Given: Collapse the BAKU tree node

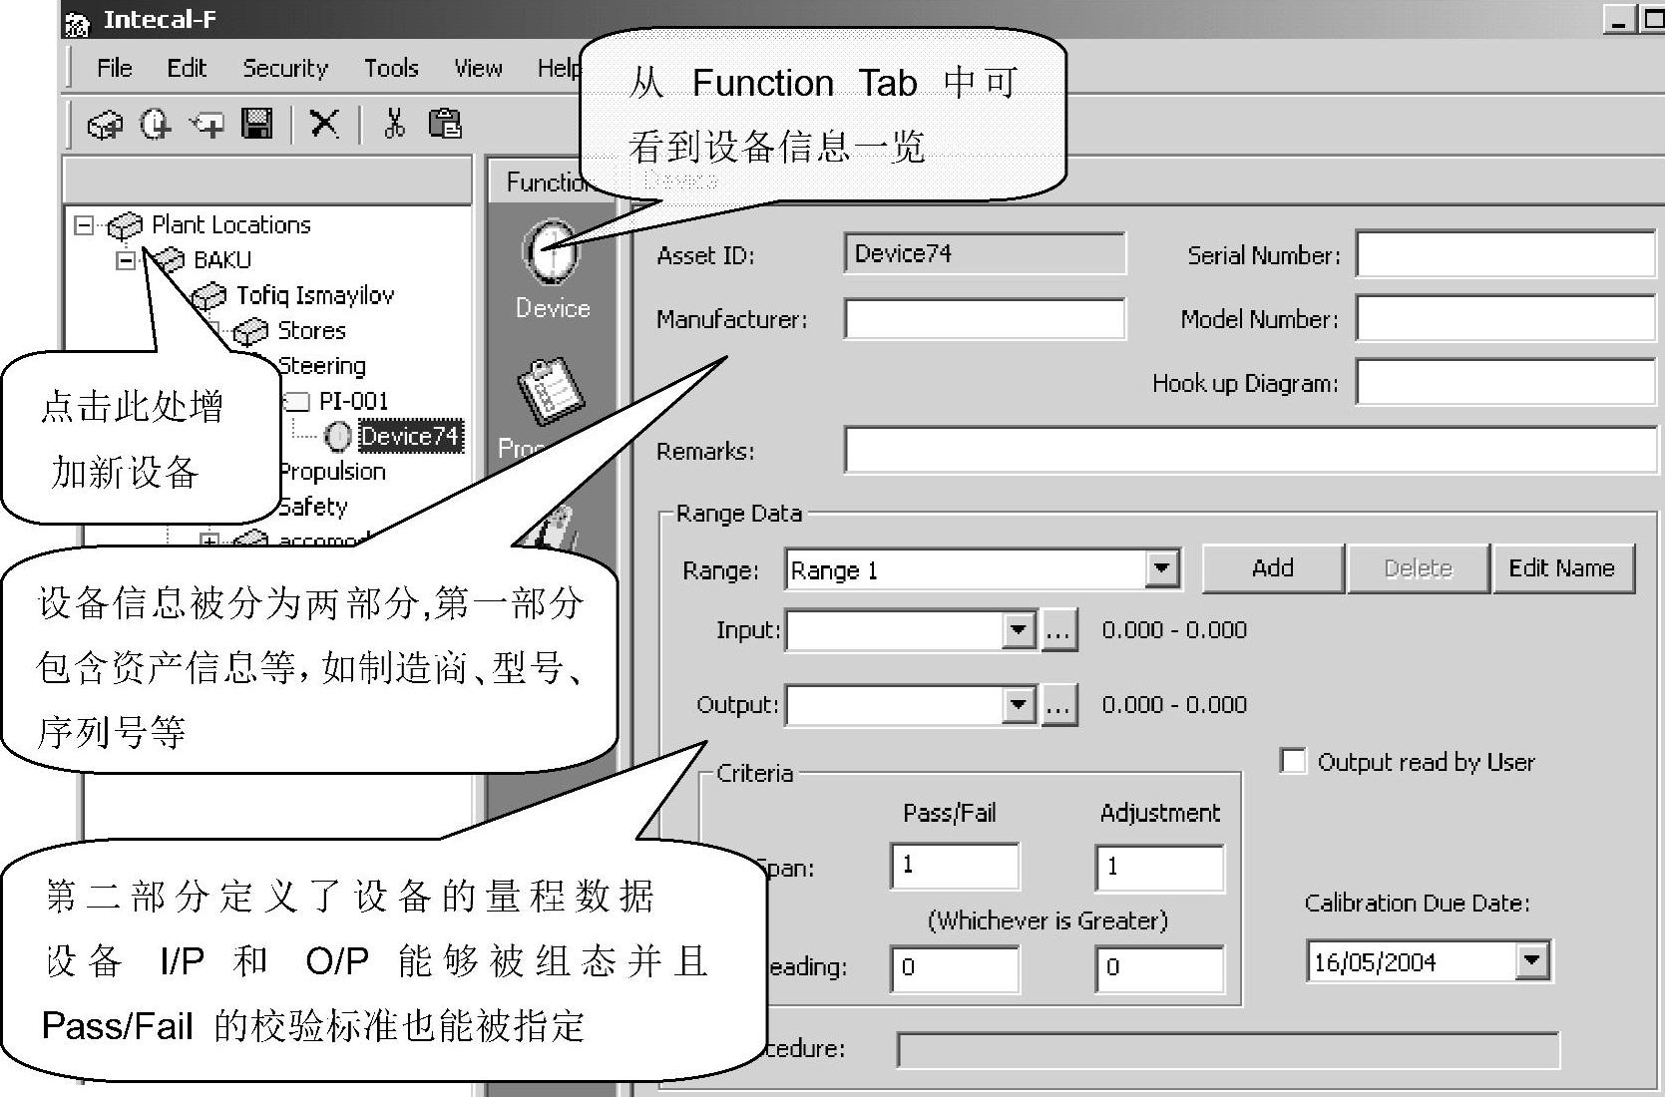Looking at the screenshot, I should coord(126,261).
